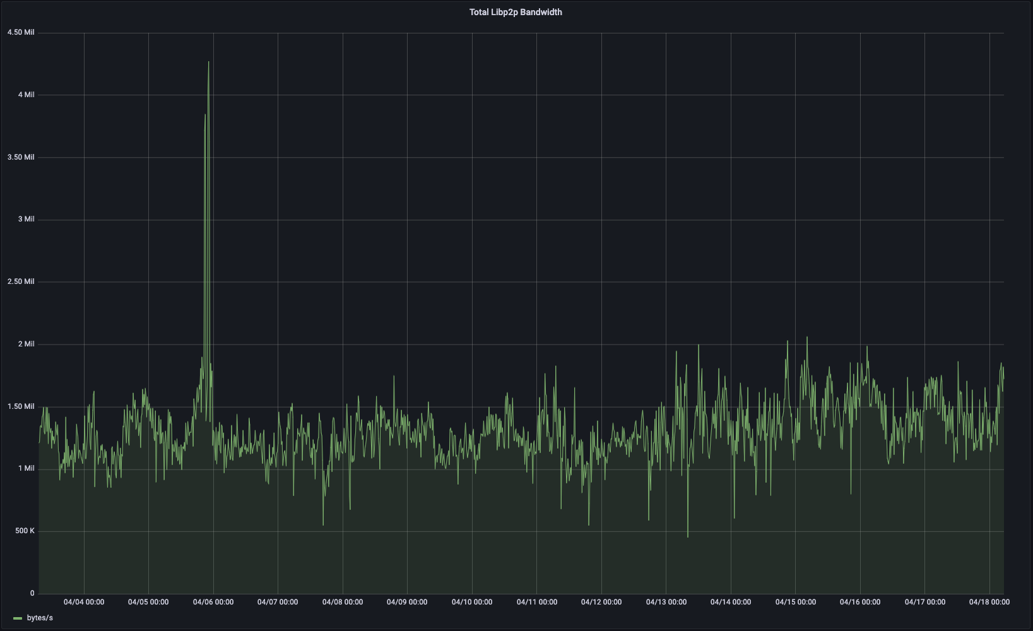Click the 3 Mil y-axis label

tap(26, 219)
